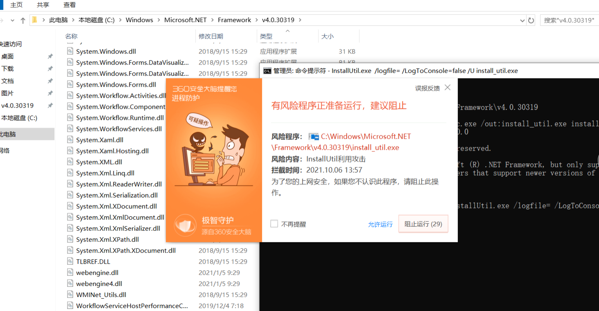Click the System.Workflow.Runtime.dll file icon
This screenshot has width=599, height=311.
point(70,118)
